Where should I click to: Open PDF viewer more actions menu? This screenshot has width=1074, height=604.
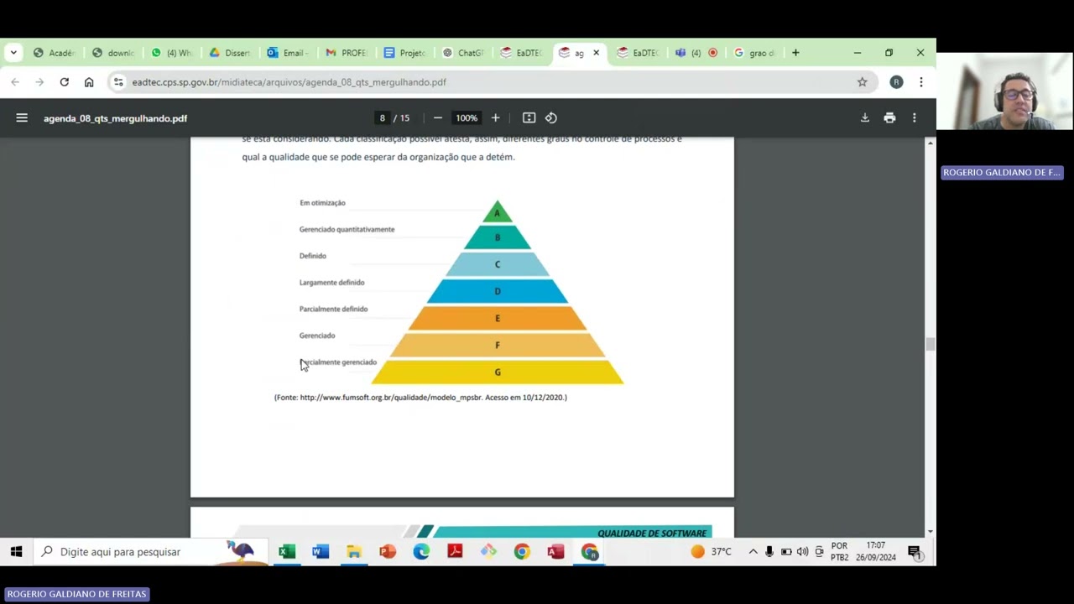tap(915, 118)
